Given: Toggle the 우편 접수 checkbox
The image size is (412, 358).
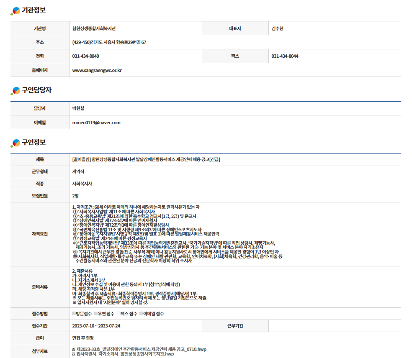Looking at the screenshot, I should click(x=96, y=314).
